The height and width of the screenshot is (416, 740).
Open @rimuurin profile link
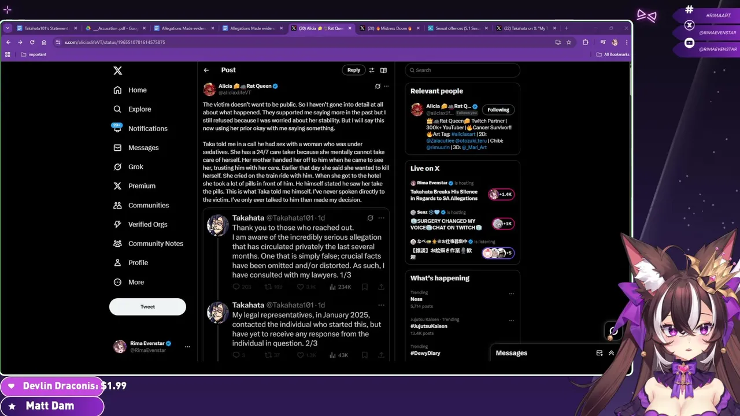(x=438, y=147)
